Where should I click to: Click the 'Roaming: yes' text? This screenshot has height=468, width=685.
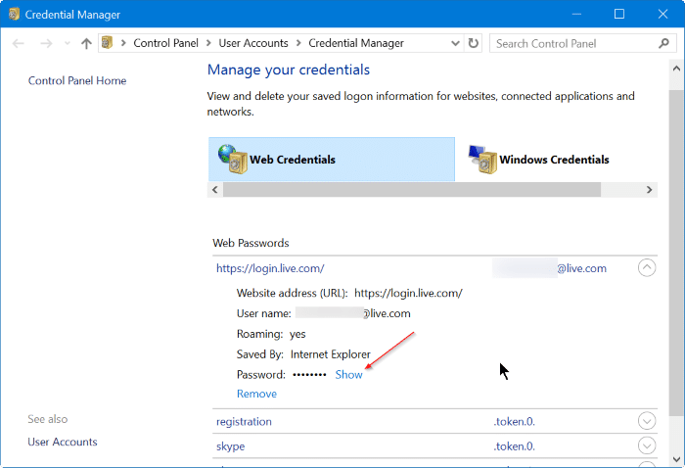pos(271,334)
